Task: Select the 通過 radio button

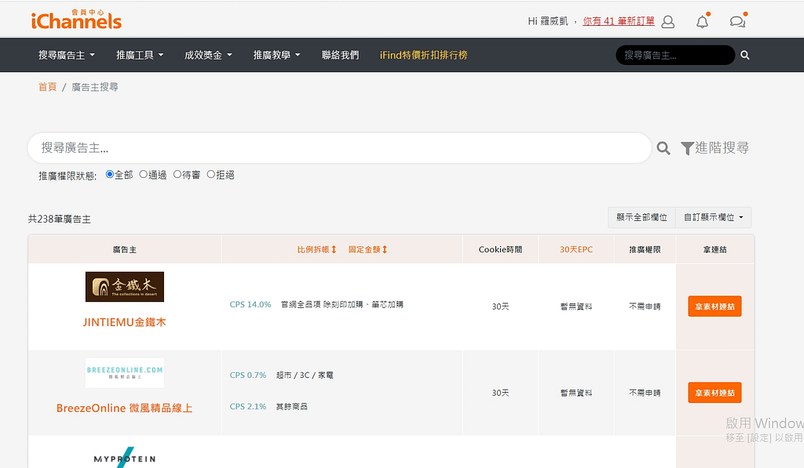Action: 143,174
